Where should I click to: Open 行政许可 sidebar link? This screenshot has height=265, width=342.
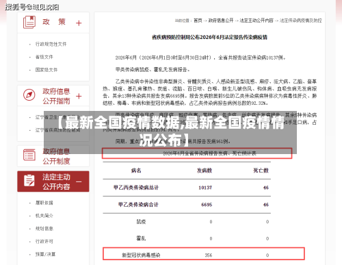coord(44,241)
